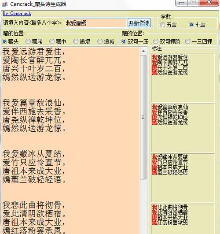Click the fourth annotation preview with 悲此曲将彻骨
220x234 pixels.
tap(183, 219)
